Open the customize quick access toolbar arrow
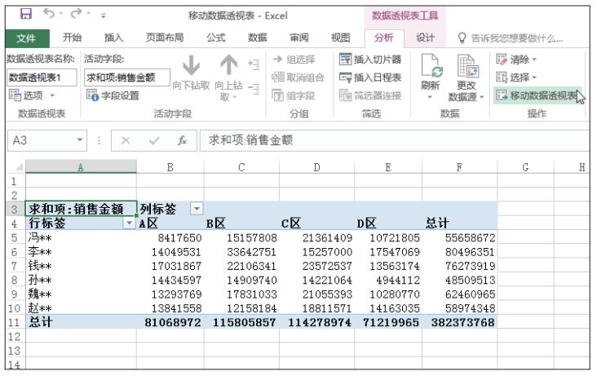 point(104,15)
